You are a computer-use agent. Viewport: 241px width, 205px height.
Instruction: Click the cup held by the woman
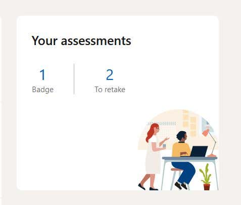point(164,146)
